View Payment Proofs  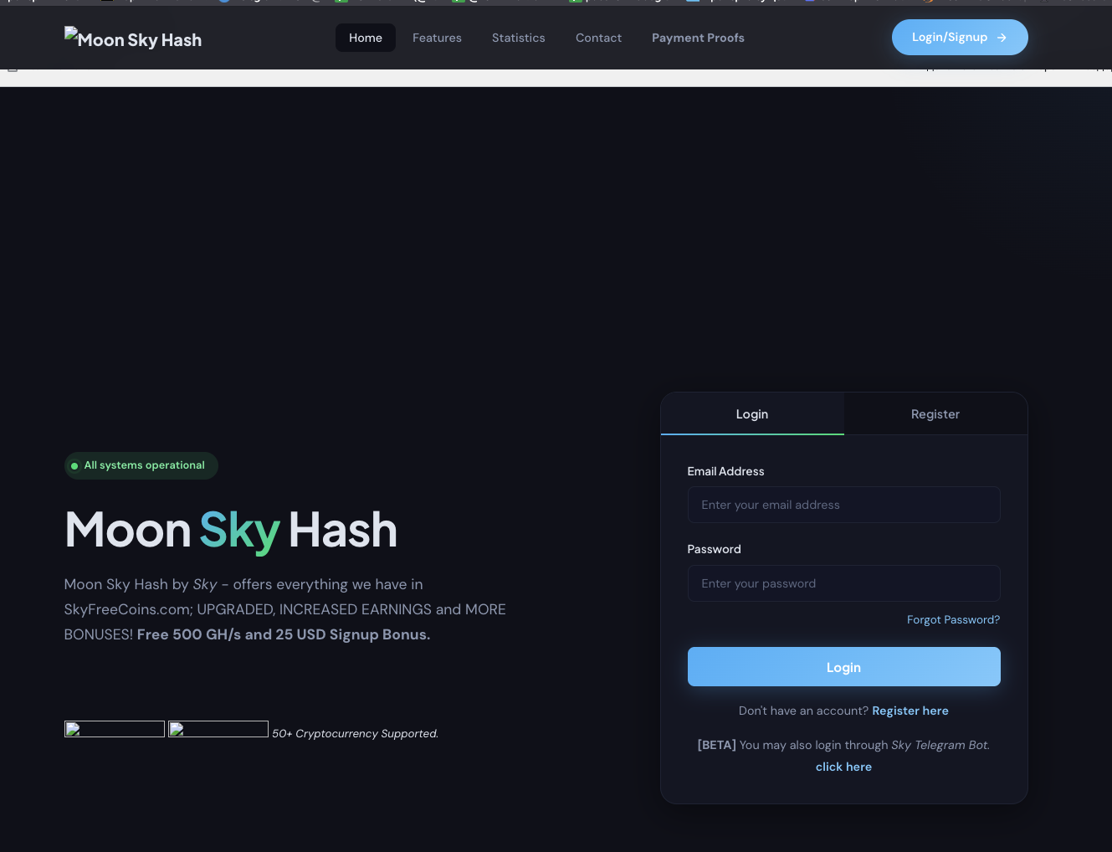click(698, 38)
